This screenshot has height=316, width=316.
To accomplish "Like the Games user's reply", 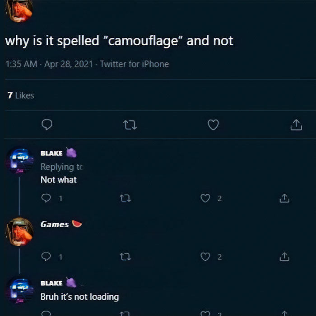I will click(x=205, y=257).
